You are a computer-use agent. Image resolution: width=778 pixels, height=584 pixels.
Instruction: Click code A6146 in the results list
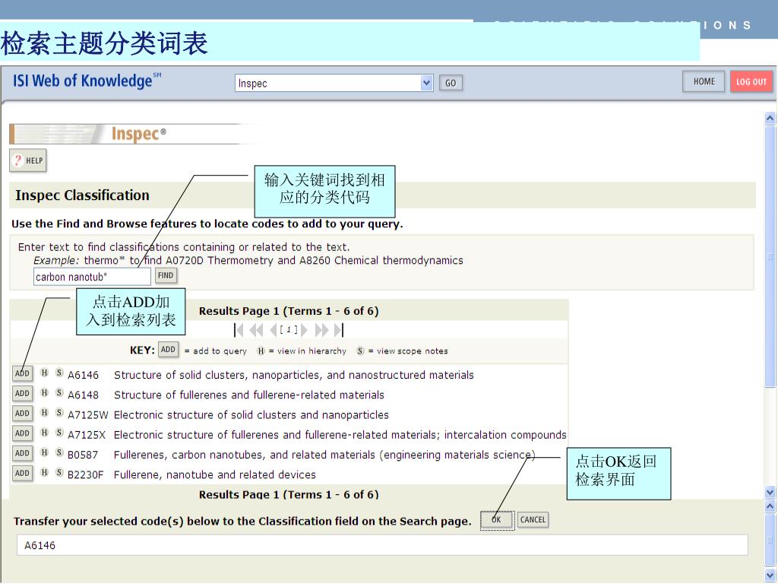(84, 375)
